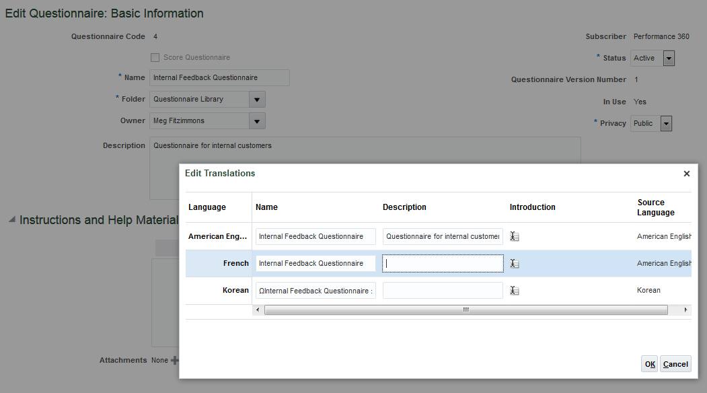The image size is (707, 393).
Task: Toggle the Score Questionnaire checkbox
Action: (x=155, y=57)
